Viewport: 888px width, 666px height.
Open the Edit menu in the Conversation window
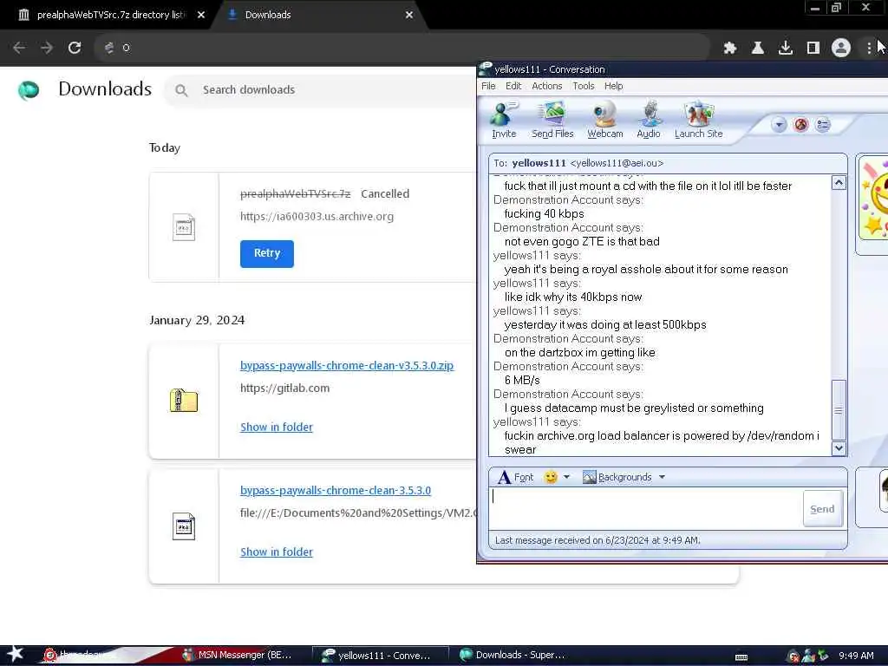pos(513,86)
